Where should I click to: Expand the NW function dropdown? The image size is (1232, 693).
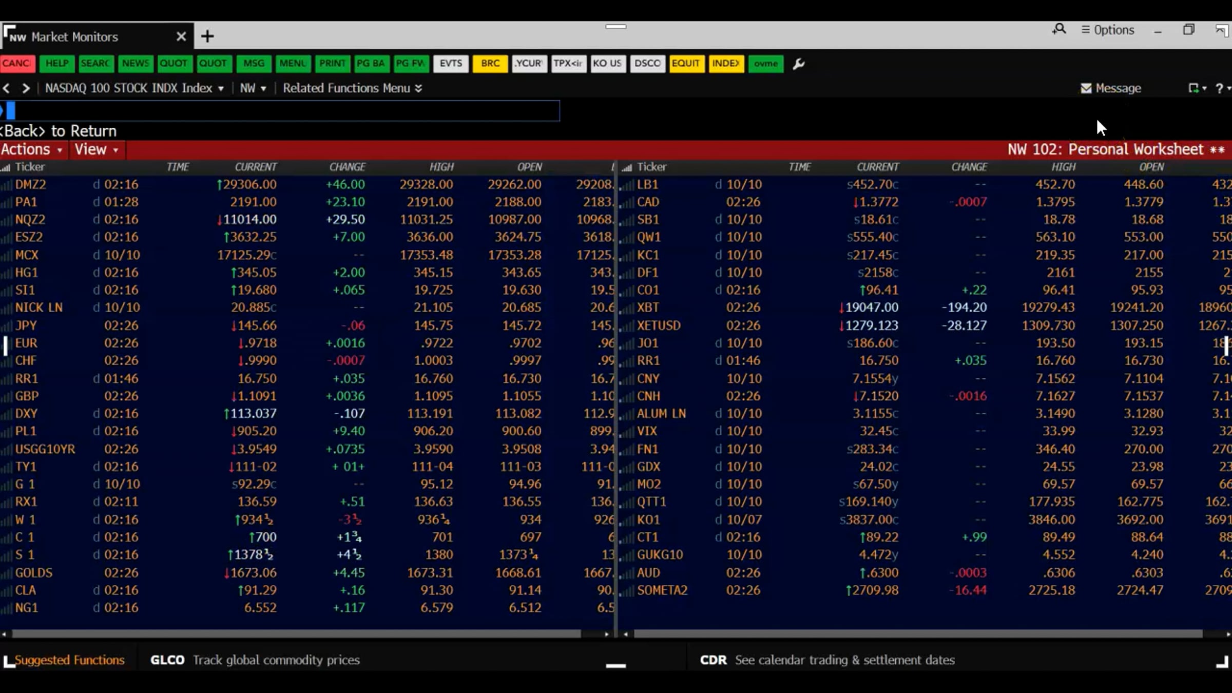tap(253, 88)
